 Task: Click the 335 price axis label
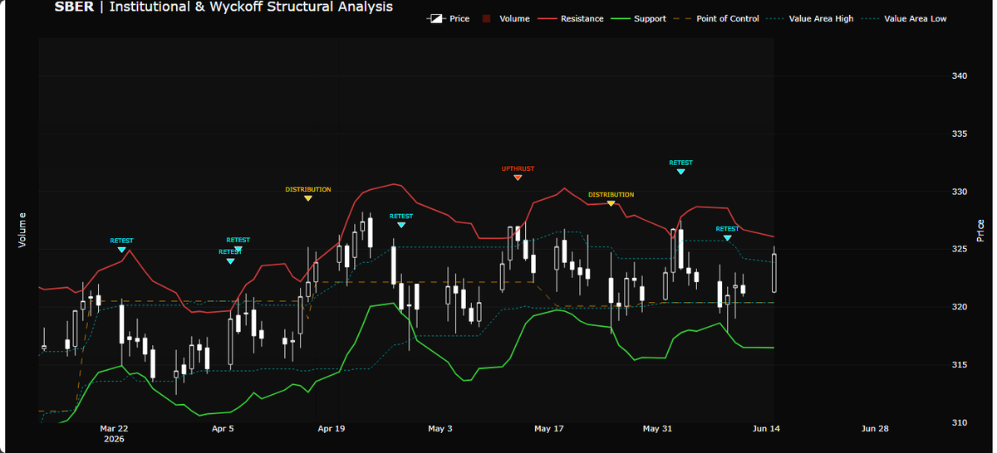pos(960,134)
